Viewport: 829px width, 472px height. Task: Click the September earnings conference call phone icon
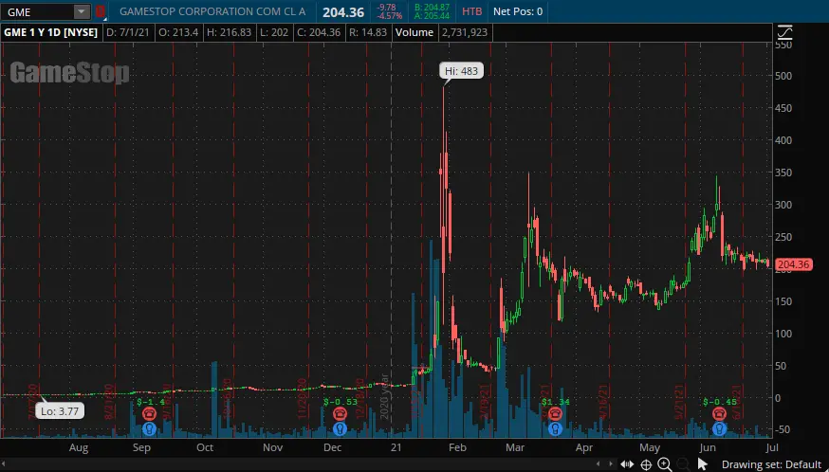point(149,413)
